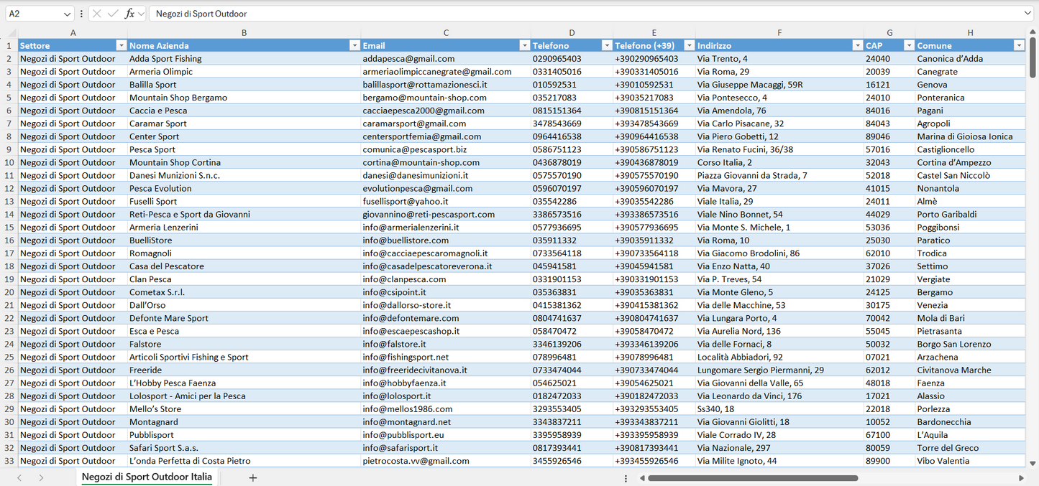The height and width of the screenshot is (486, 1039).
Task: Select column E header
Action: [x=654, y=33]
